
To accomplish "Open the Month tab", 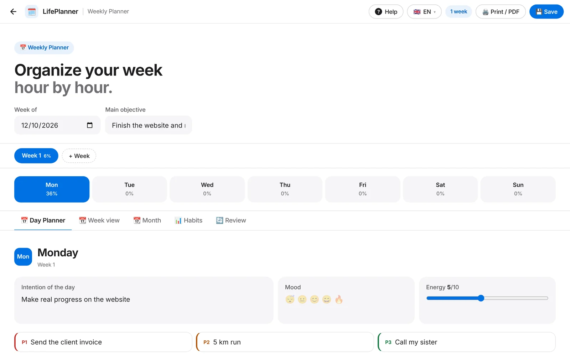I will (147, 220).
